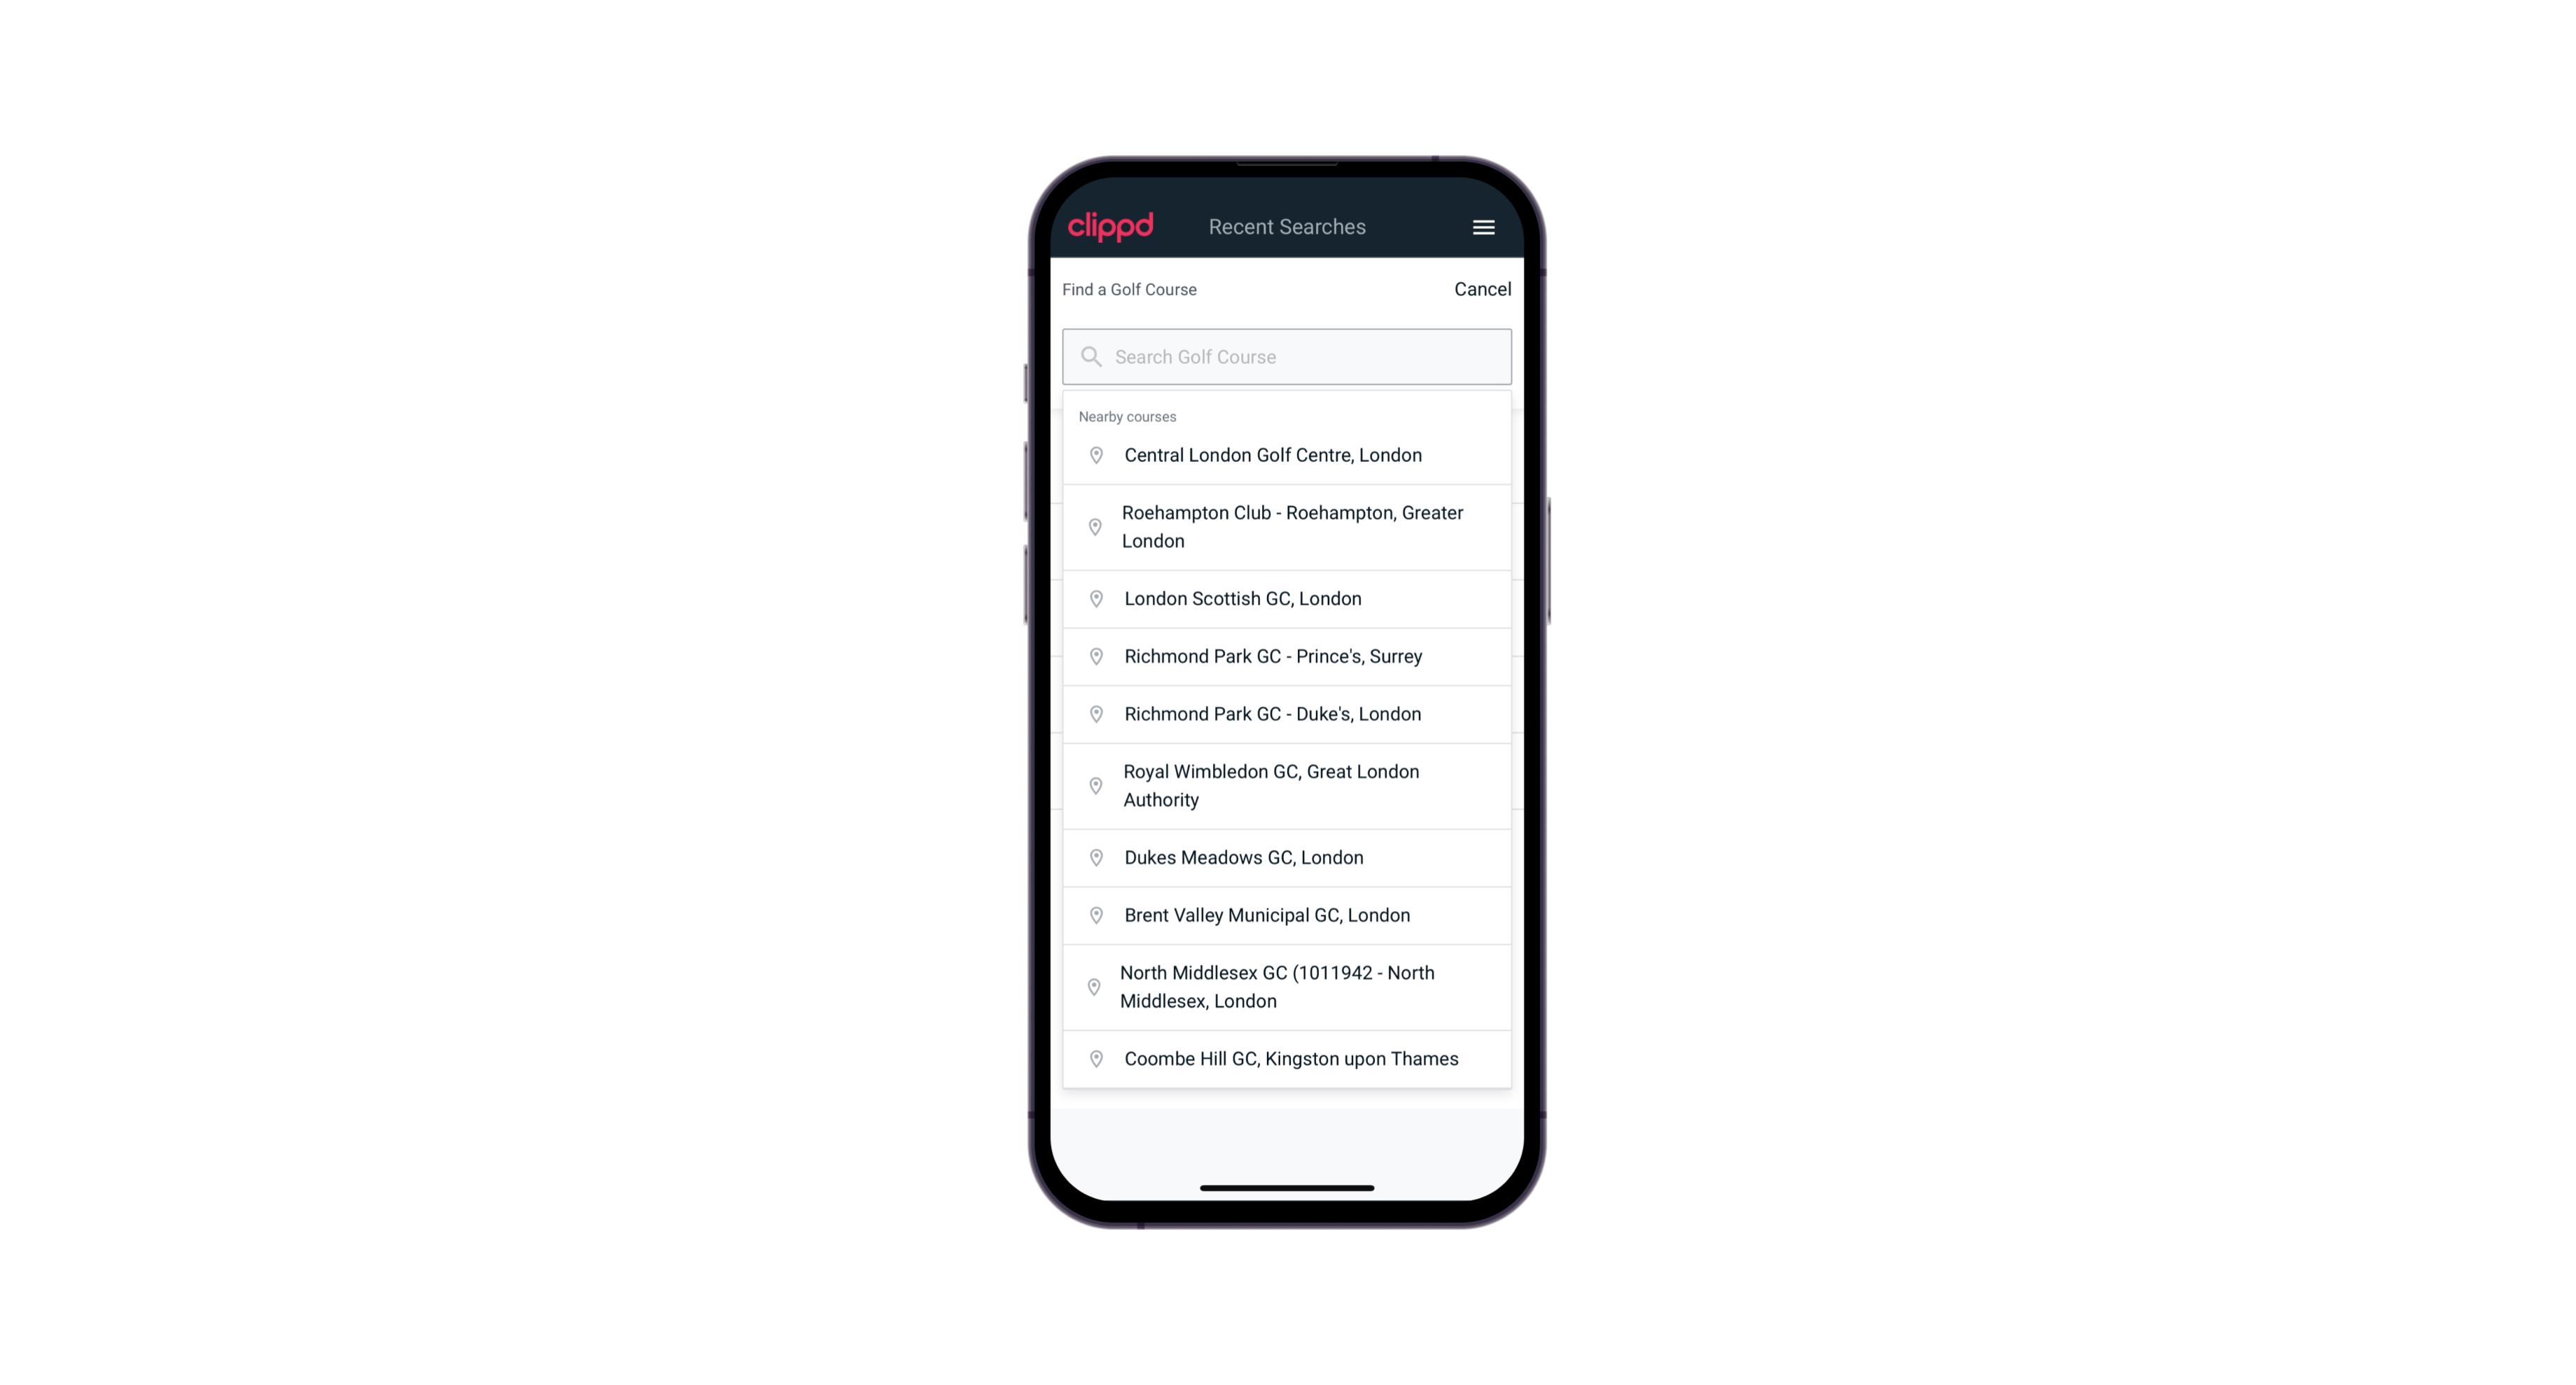Click the Search Golf Course input field

[1287, 356]
